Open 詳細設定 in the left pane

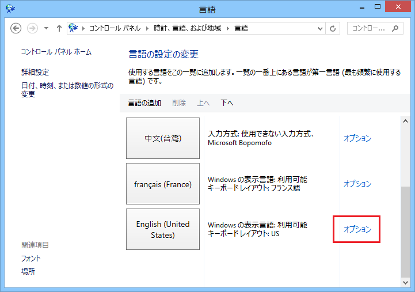[x=35, y=72]
